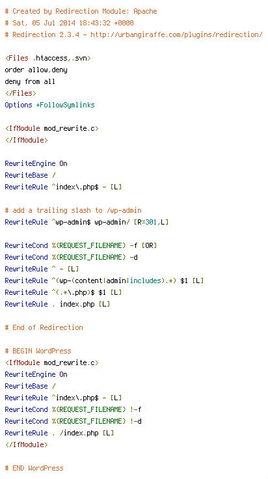This screenshot has height=479, width=268.
Task: Click the urbangiraffe.com redirection plugin URL
Action: 176,35
